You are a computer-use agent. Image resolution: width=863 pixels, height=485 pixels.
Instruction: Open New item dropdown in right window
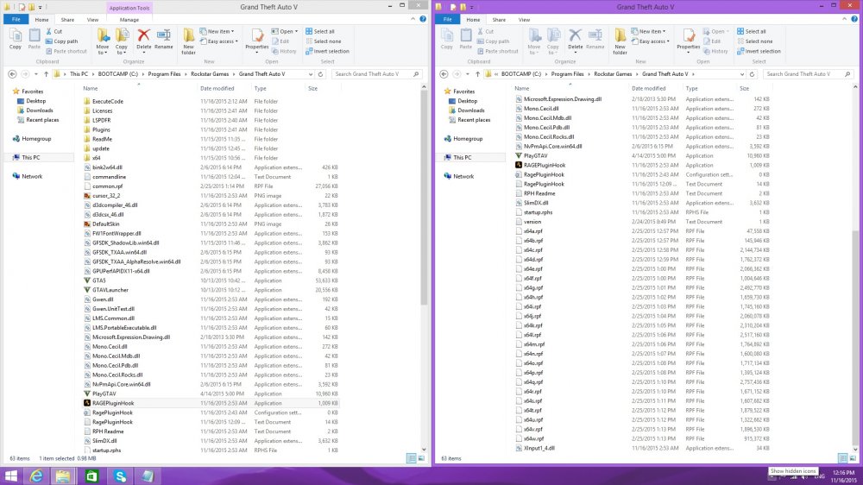point(649,31)
